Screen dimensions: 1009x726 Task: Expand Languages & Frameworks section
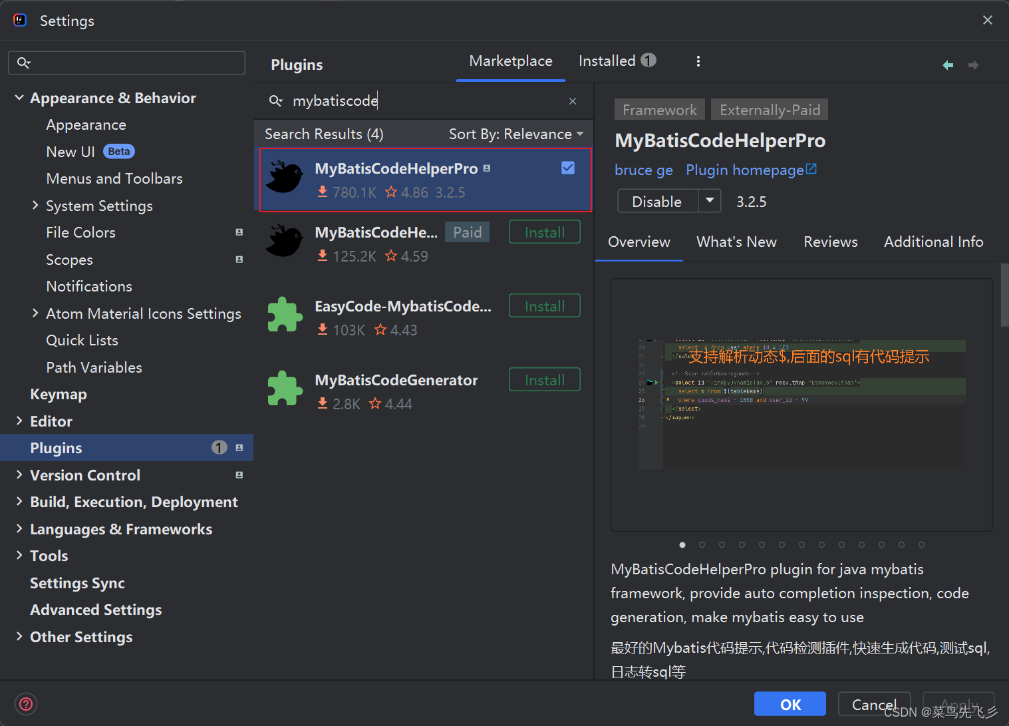click(19, 528)
